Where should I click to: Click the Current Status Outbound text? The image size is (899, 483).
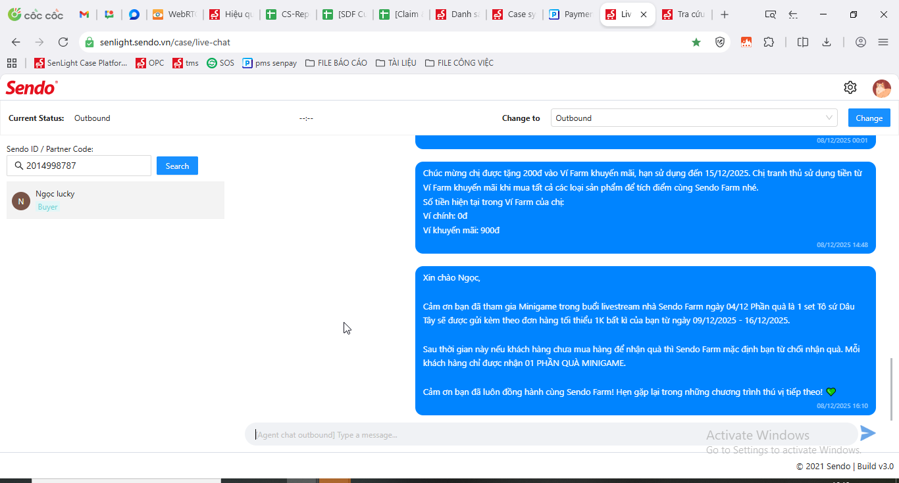pyautogui.click(x=92, y=118)
